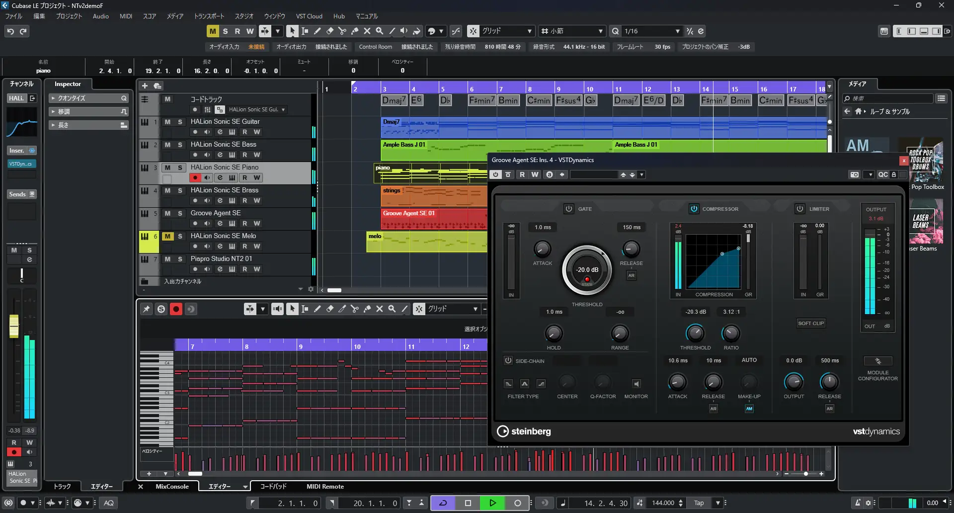Open the トランスポート menu
Viewport: 954px width, 513px height.
click(x=209, y=16)
